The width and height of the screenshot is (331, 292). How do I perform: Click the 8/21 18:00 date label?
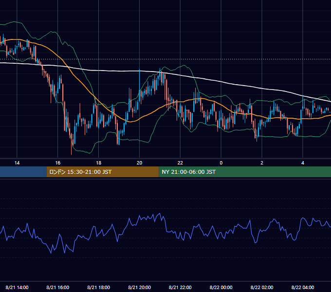pos(99,287)
